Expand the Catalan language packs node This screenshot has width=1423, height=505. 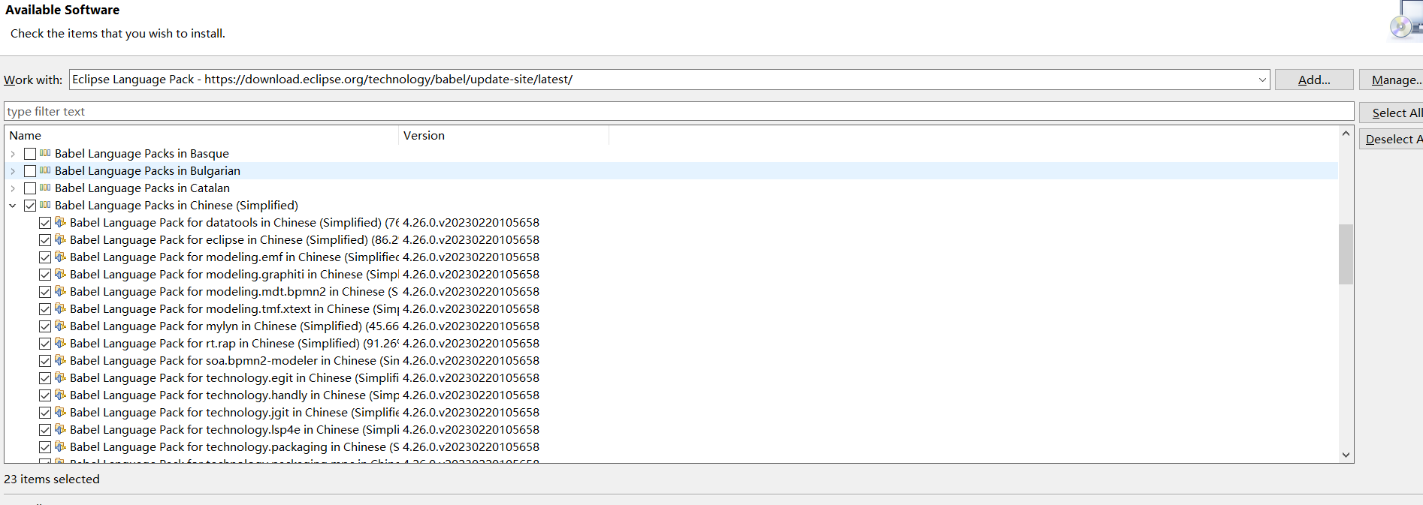pyautogui.click(x=13, y=188)
